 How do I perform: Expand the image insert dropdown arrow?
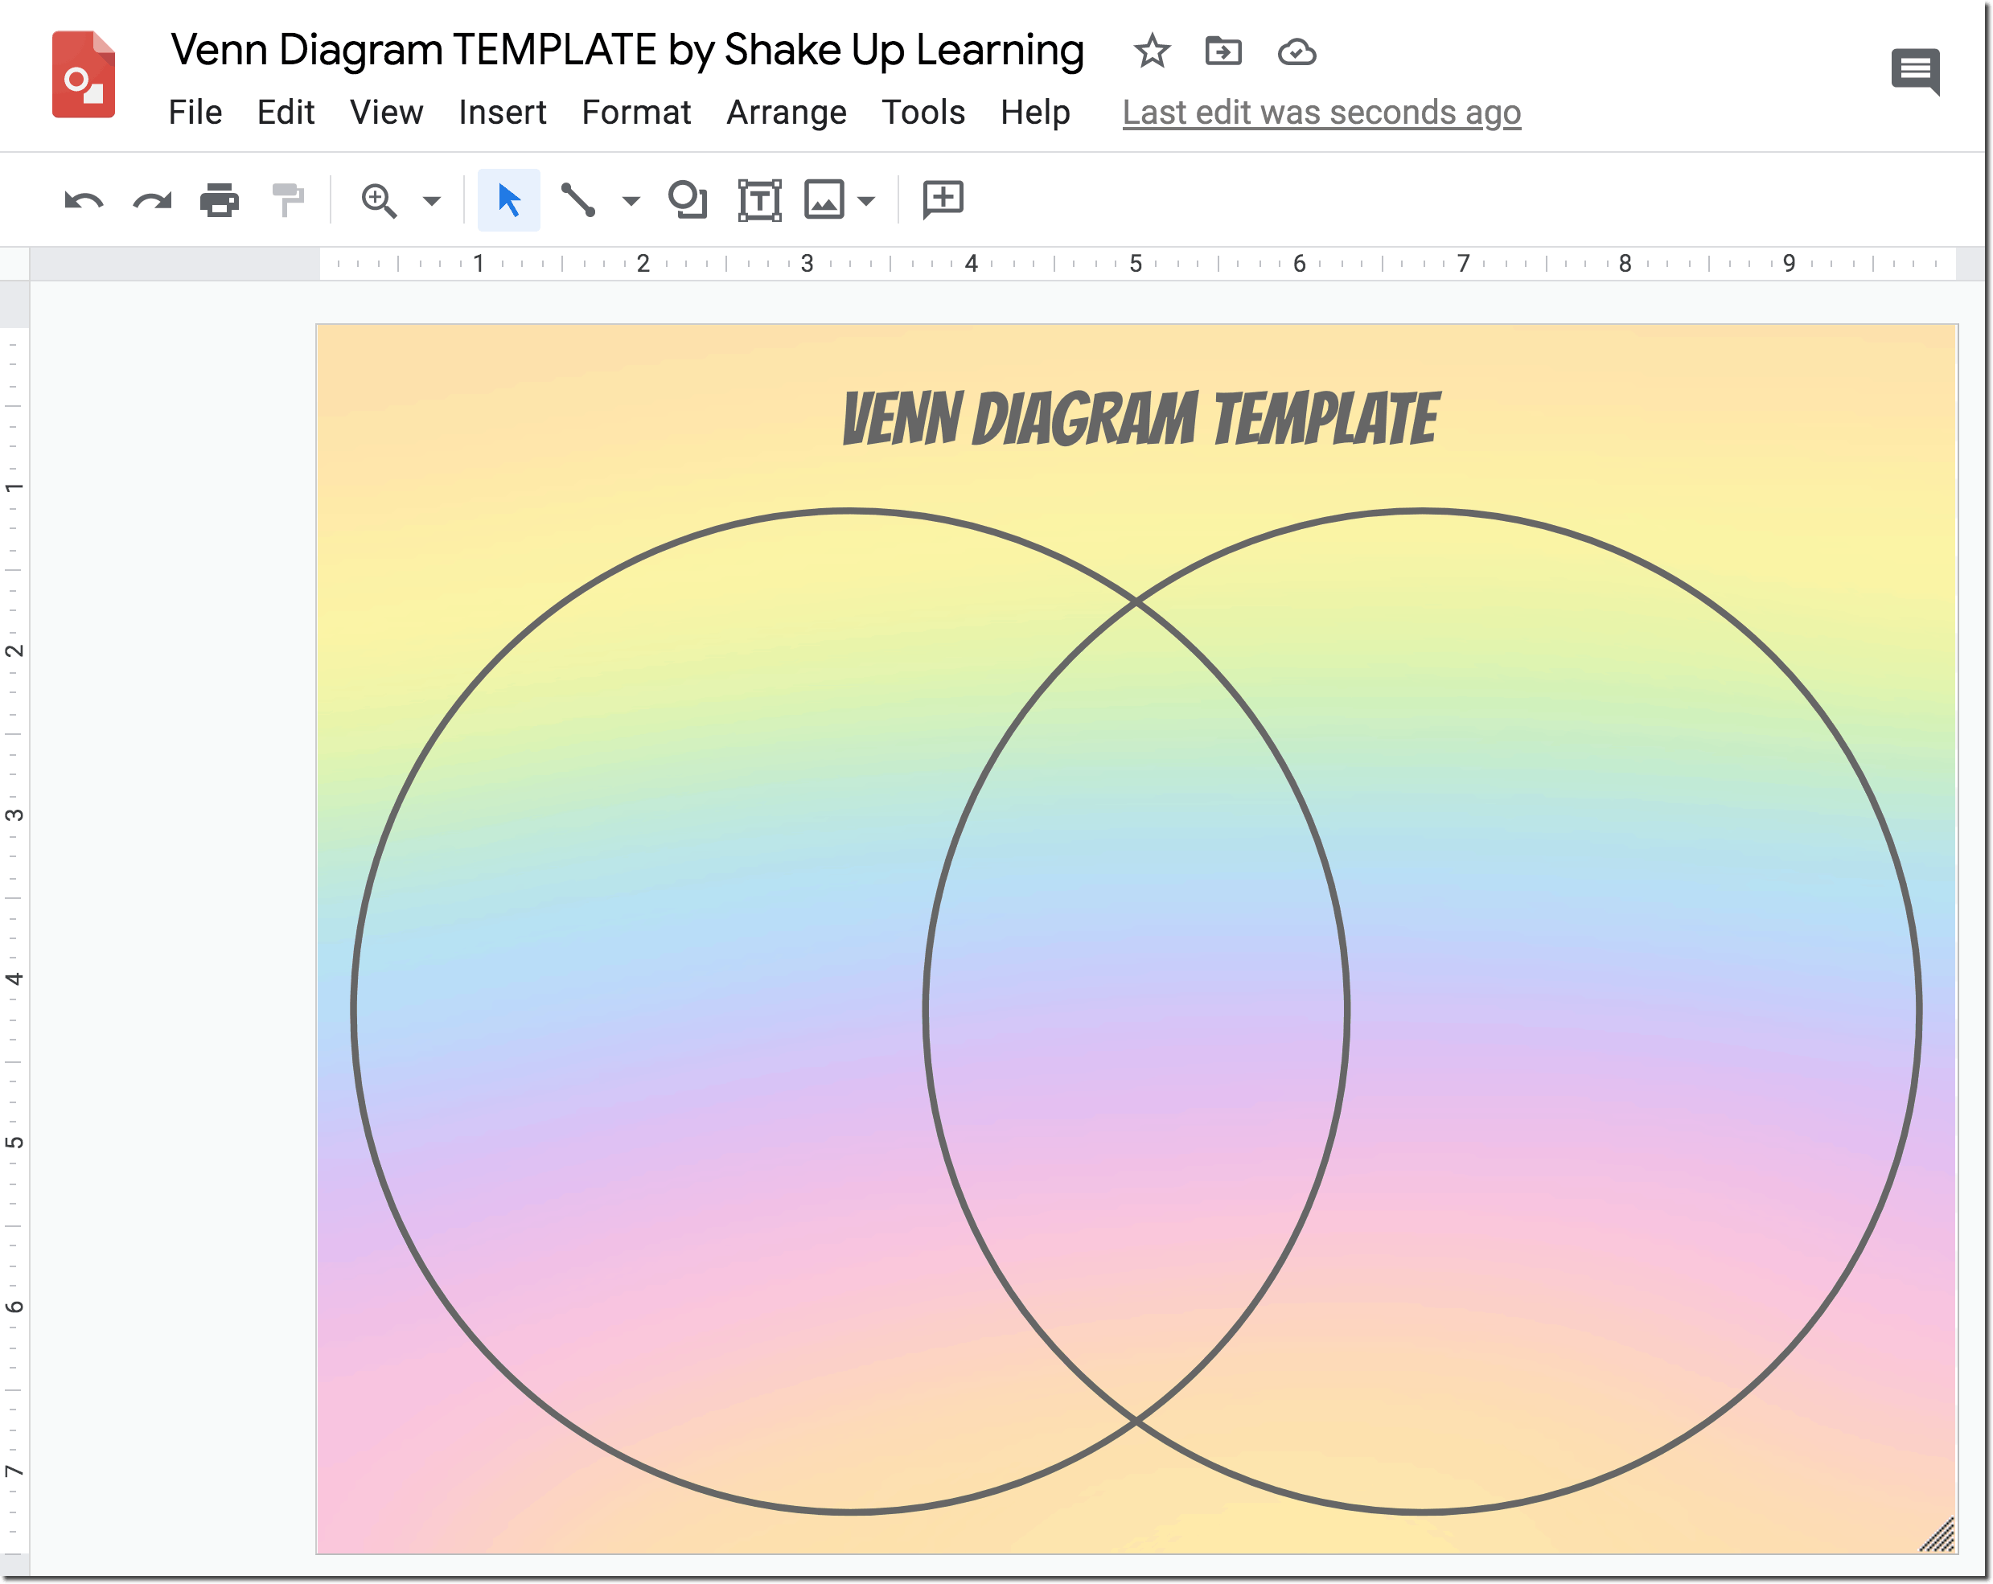(866, 200)
